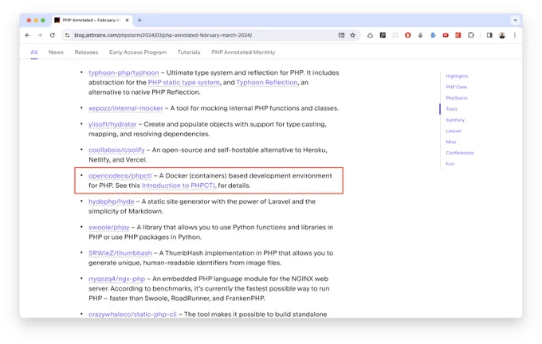Open the xepozz/internal-mocker link
Screen dimensions: 542x344
tap(125, 108)
